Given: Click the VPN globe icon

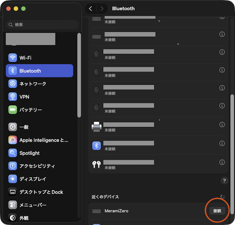Looking at the screenshot, I should point(12,97).
